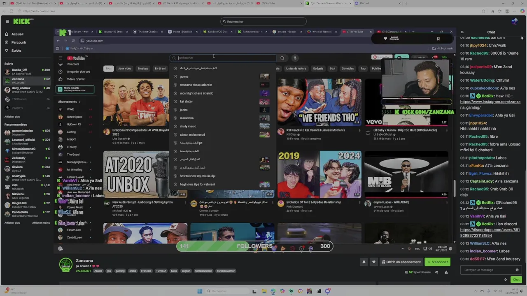Screen dimensions: 527x296
Task: Report the stream via warning icon
Action: click(446, 272)
